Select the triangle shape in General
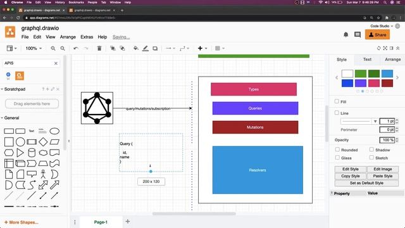Image resolution: width=405 pixels, height=228 pixels. point(20,153)
